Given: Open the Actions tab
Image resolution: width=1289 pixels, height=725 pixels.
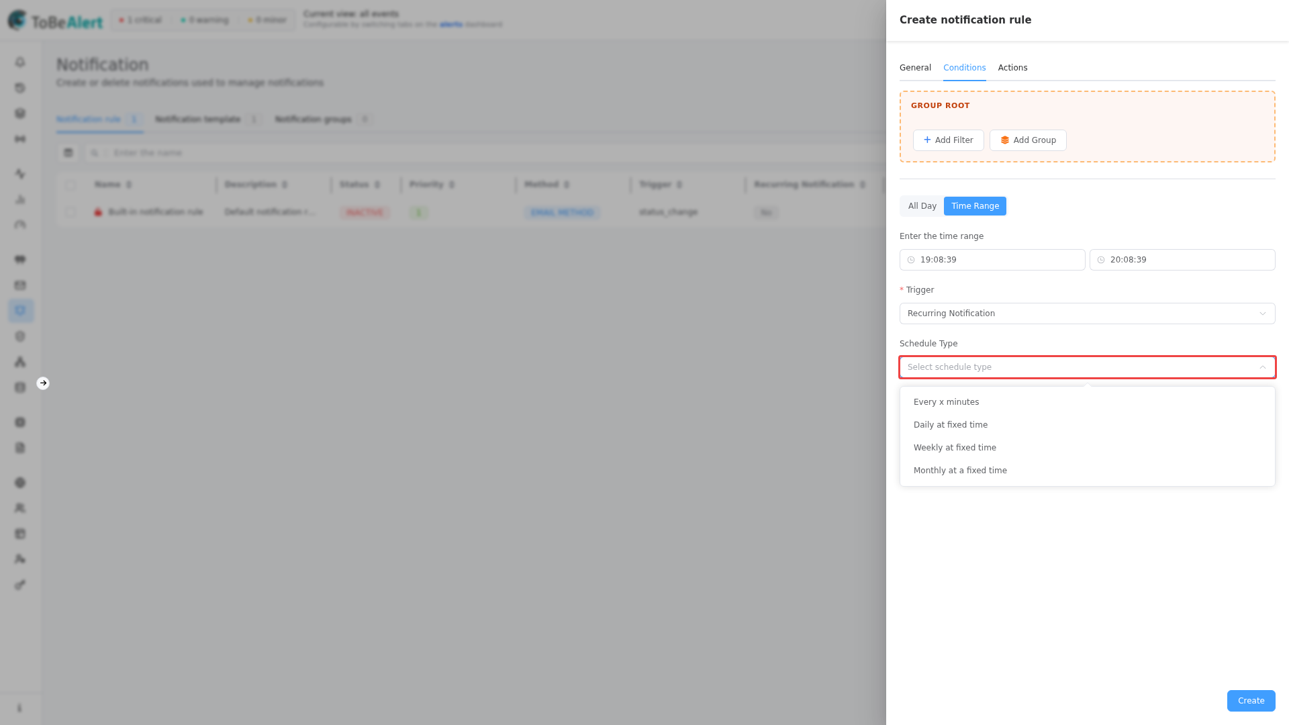Looking at the screenshot, I should click(1012, 68).
